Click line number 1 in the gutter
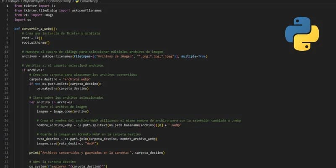This screenshot has width=336, height=168. tap(7, 6)
